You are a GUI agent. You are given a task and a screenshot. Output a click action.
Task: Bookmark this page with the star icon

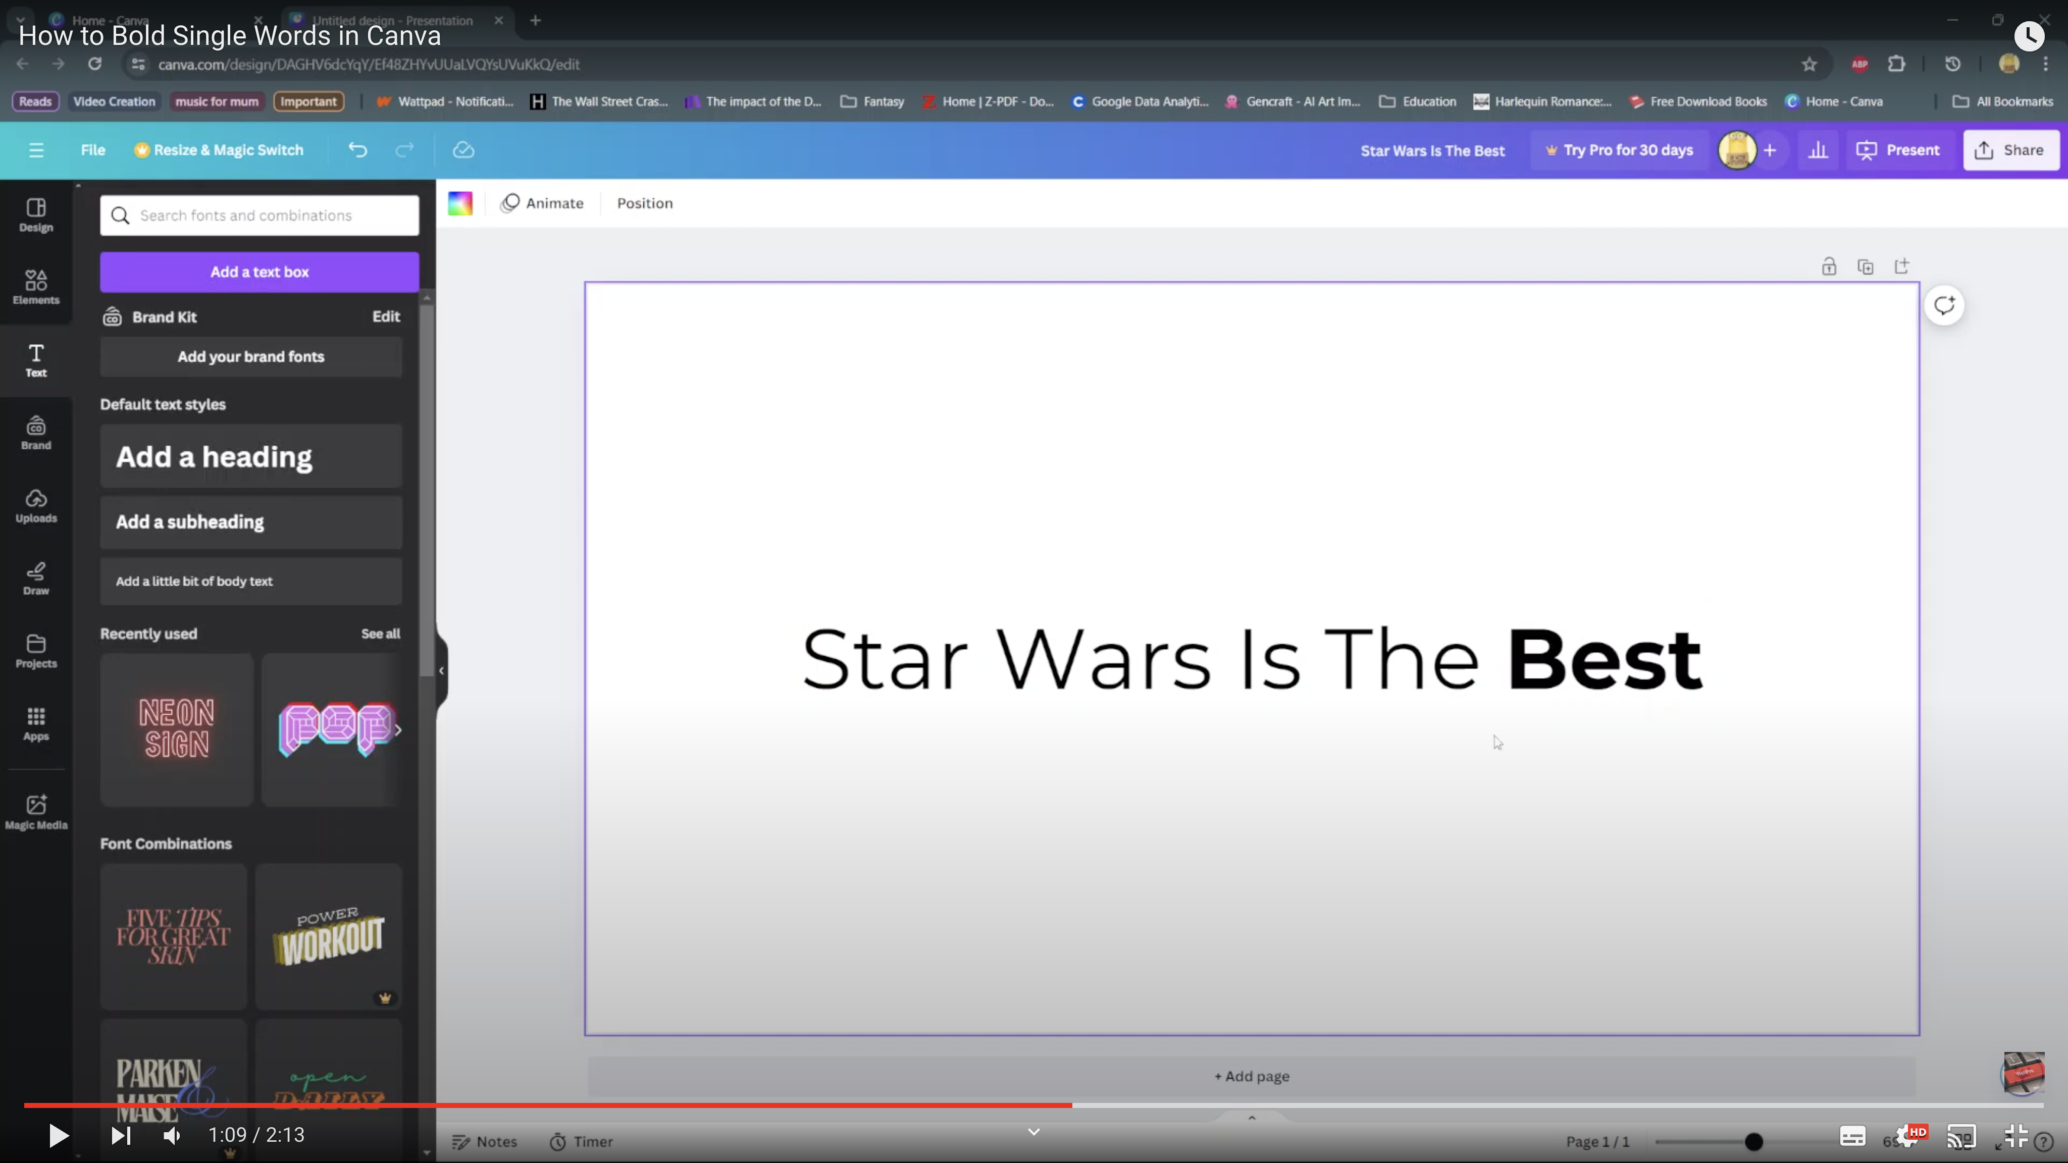tap(1808, 64)
